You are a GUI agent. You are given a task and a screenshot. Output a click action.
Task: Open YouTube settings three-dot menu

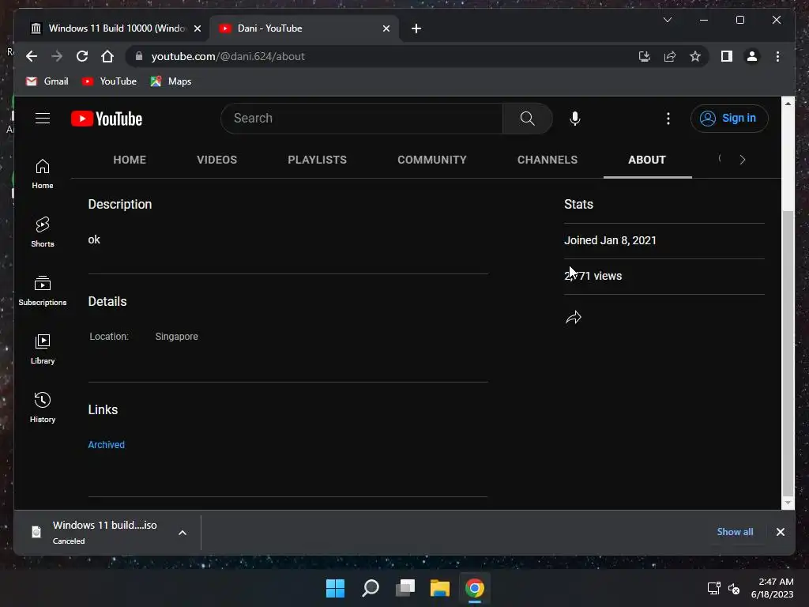[x=668, y=119]
